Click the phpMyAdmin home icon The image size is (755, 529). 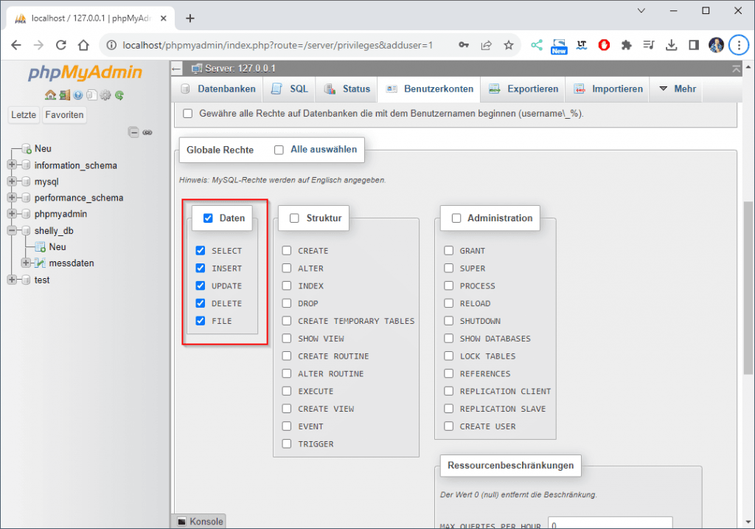49,95
